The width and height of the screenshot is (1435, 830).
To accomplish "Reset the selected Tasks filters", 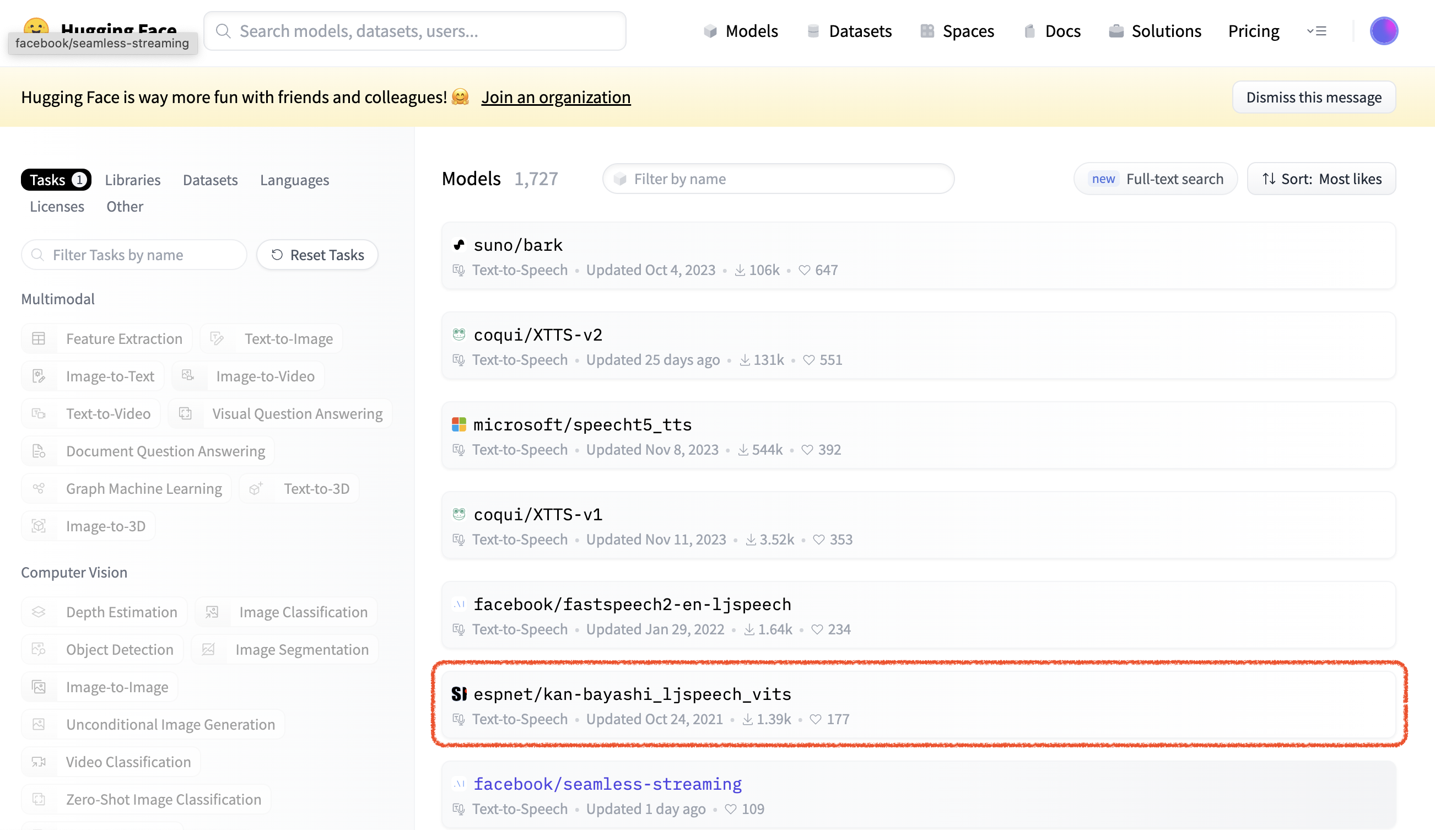I will [317, 255].
